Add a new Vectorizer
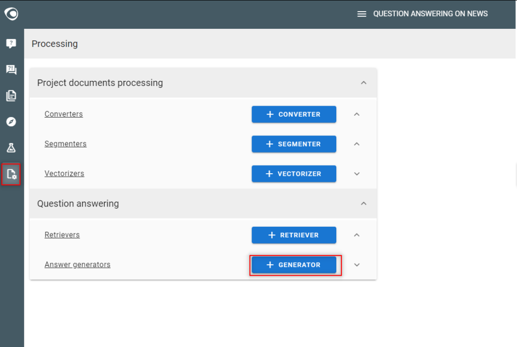517x347 pixels. click(294, 174)
